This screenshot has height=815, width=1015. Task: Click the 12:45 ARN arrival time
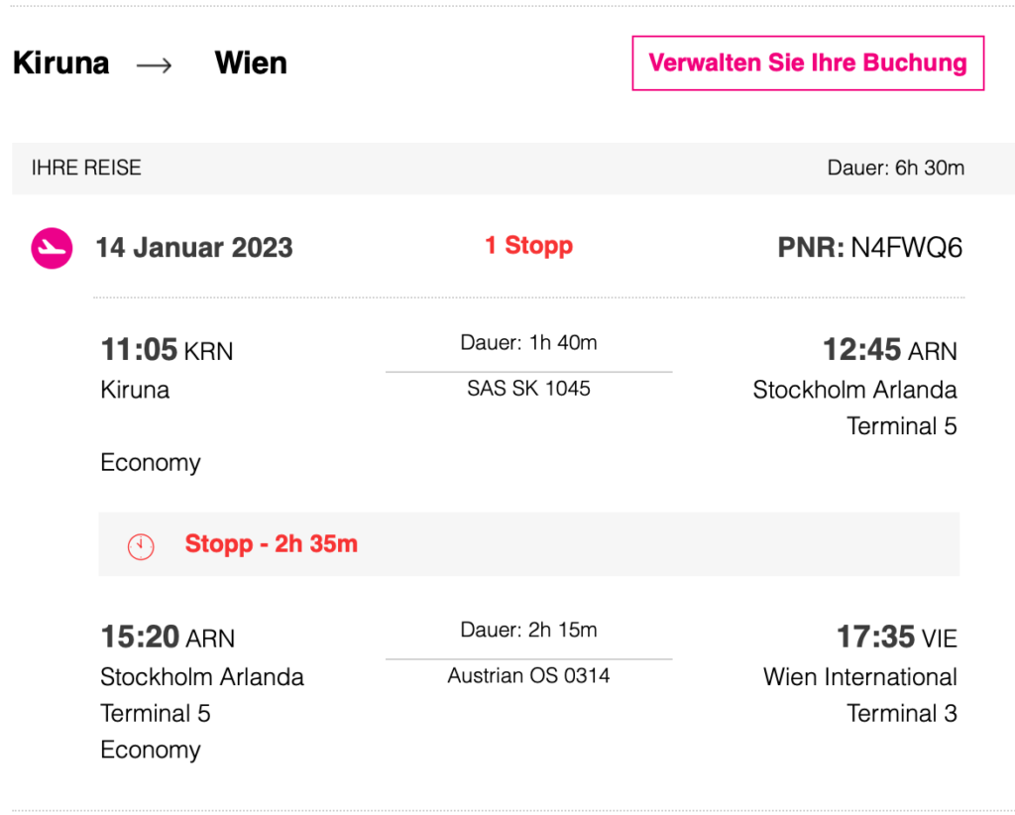tap(889, 350)
